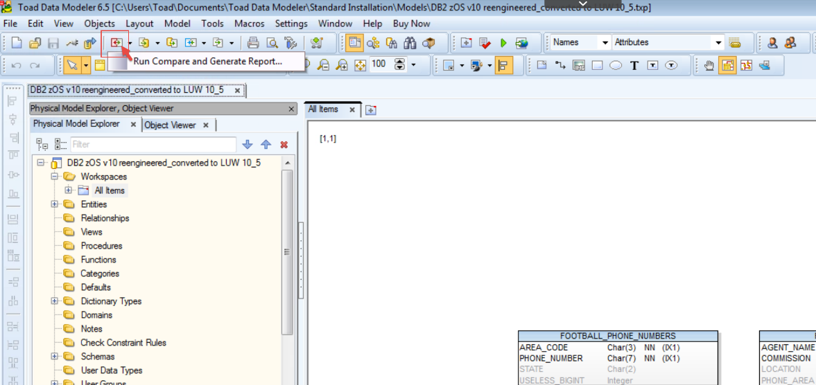Image resolution: width=816 pixels, height=385 pixels.
Task: Click the shopping cart Gallery icon
Action: (x=315, y=43)
